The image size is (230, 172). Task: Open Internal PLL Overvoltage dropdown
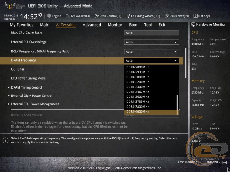[152, 42]
